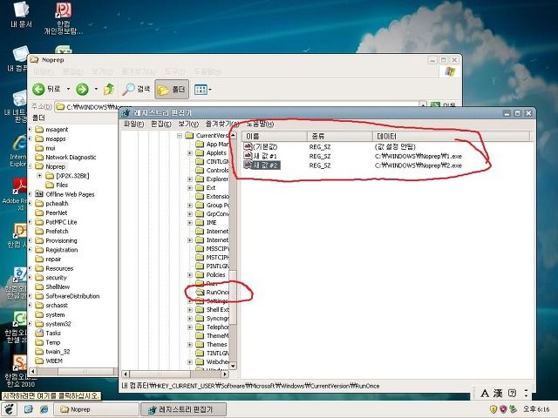
Task: Click 레지스트리 편집기 taskbar button
Action: click(183, 409)
